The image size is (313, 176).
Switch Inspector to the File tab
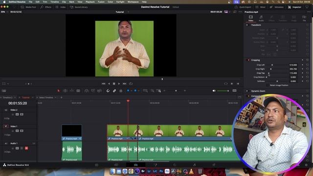pyautogui.click(x=304, y=19)
